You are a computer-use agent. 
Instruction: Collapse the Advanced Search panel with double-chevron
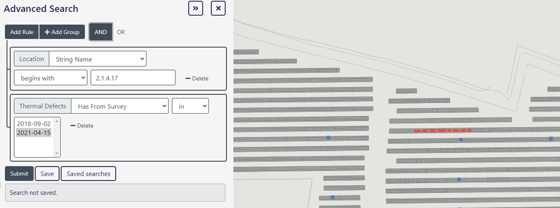196,8
